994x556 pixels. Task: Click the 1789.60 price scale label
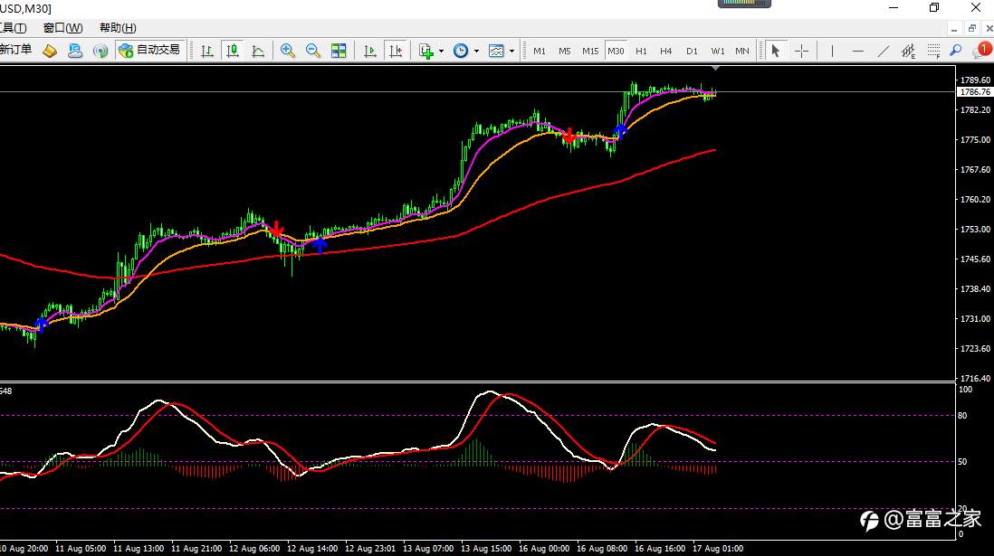[975, 80]
